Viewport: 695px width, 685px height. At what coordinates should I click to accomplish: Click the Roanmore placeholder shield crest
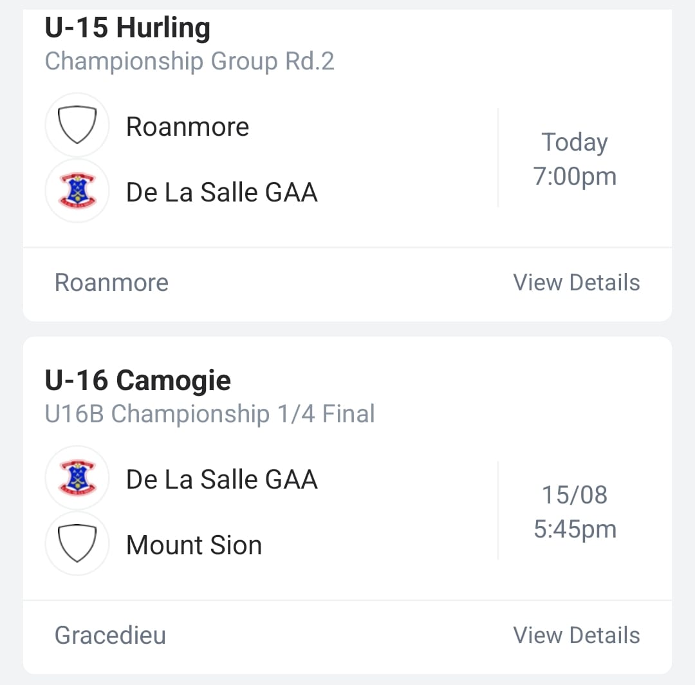[x=77, y=125]
